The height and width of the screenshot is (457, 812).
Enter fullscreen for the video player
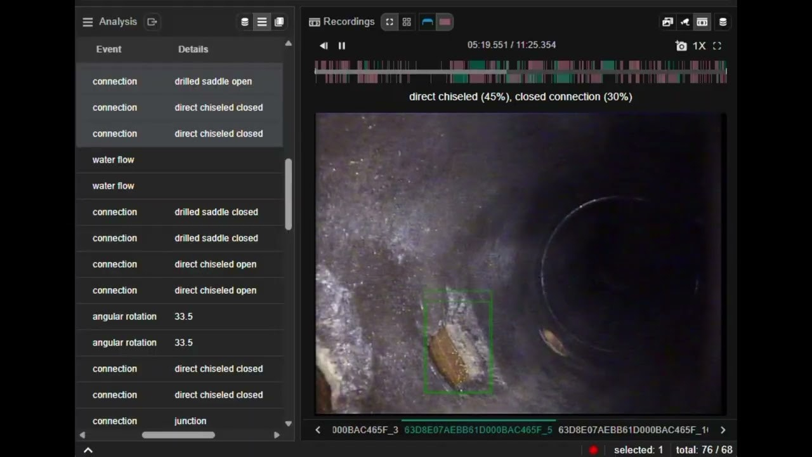717,46
